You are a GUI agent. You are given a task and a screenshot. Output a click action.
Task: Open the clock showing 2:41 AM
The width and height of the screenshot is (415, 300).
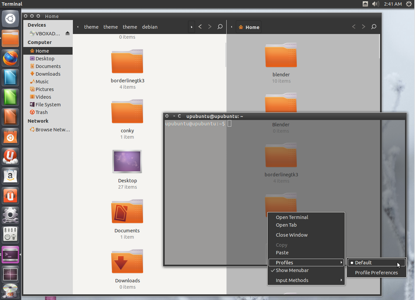pyautogui.click(x=393, y=4)
